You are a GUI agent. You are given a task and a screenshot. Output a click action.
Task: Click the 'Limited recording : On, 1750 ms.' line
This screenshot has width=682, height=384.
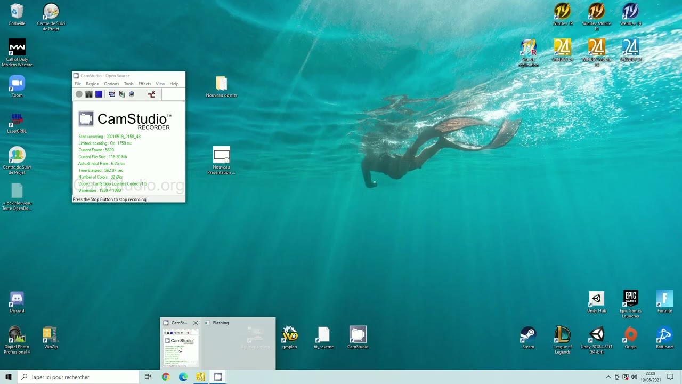click(x=105, y=143)
